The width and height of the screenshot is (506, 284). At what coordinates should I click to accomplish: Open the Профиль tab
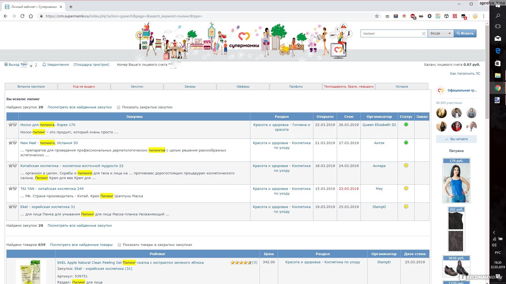click(296, 87)
